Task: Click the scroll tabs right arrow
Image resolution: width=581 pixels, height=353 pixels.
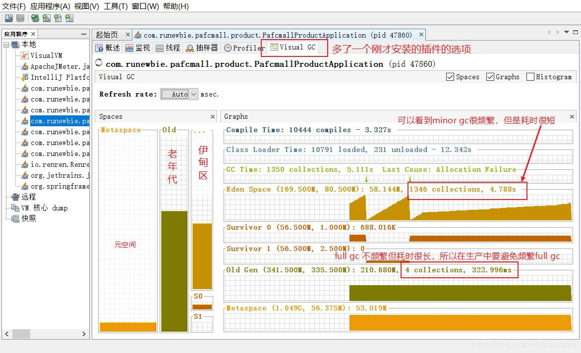Action: [558, 32]
